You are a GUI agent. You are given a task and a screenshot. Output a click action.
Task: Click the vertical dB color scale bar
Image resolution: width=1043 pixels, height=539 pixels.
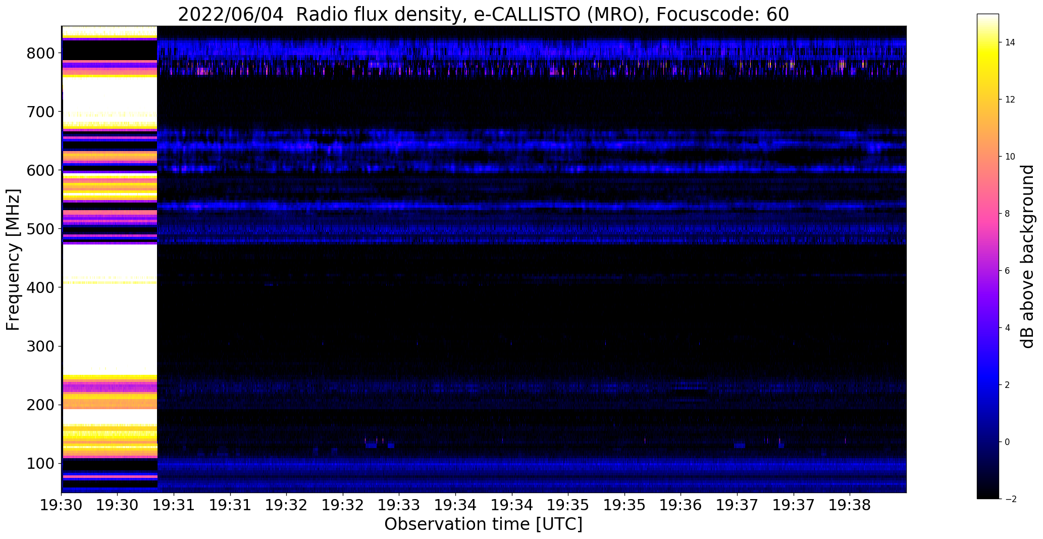(988, 256)
